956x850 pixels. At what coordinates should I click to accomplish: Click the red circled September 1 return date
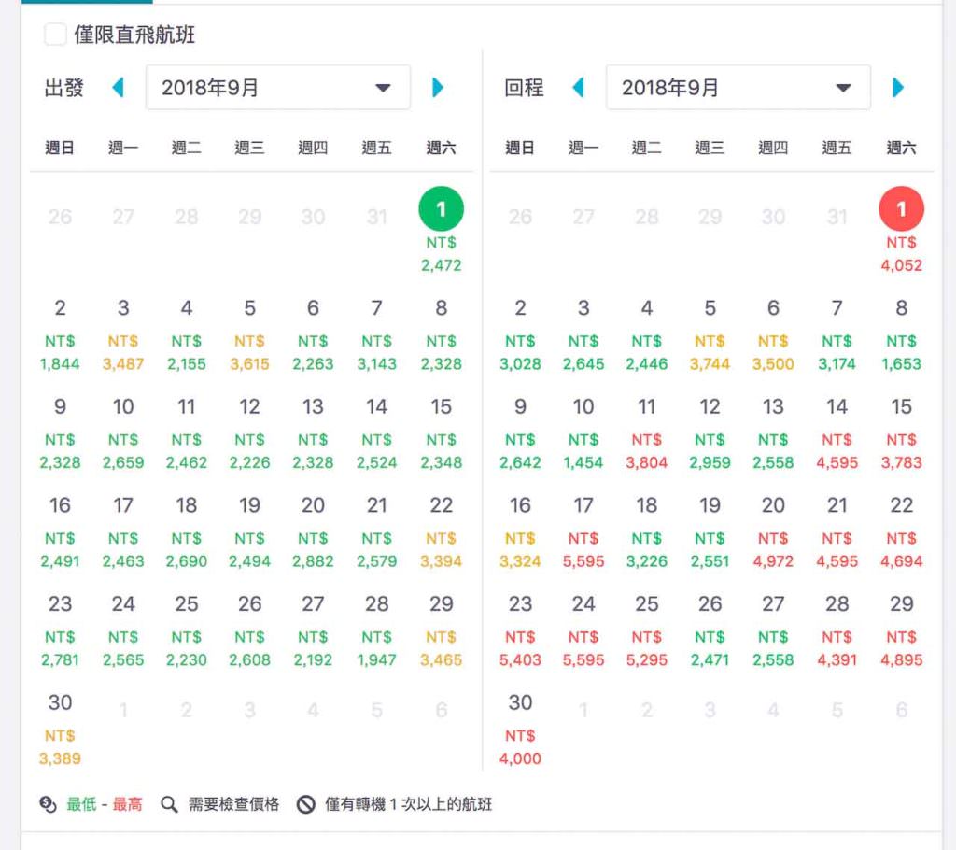click(900, 209)
